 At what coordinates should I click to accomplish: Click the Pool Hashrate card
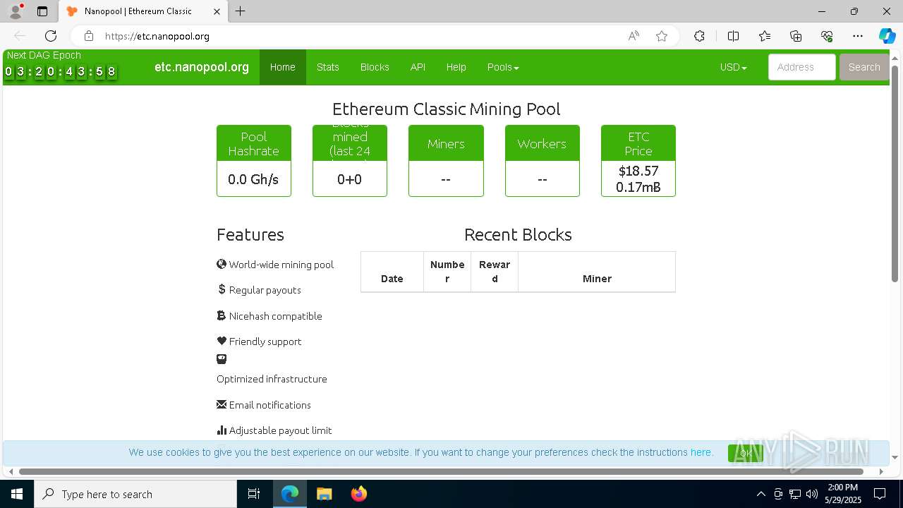click(254, 161)
